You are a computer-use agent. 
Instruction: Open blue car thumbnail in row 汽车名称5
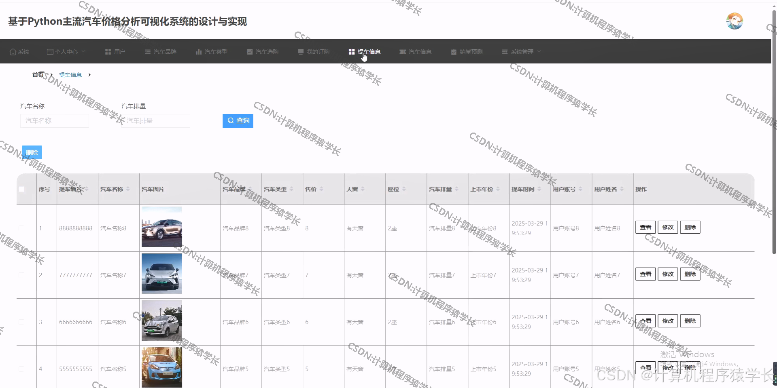[162, 367]
